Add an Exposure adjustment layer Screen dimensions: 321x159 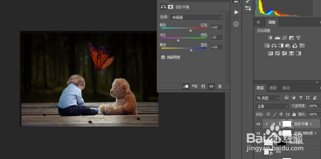tap(291, 38)
